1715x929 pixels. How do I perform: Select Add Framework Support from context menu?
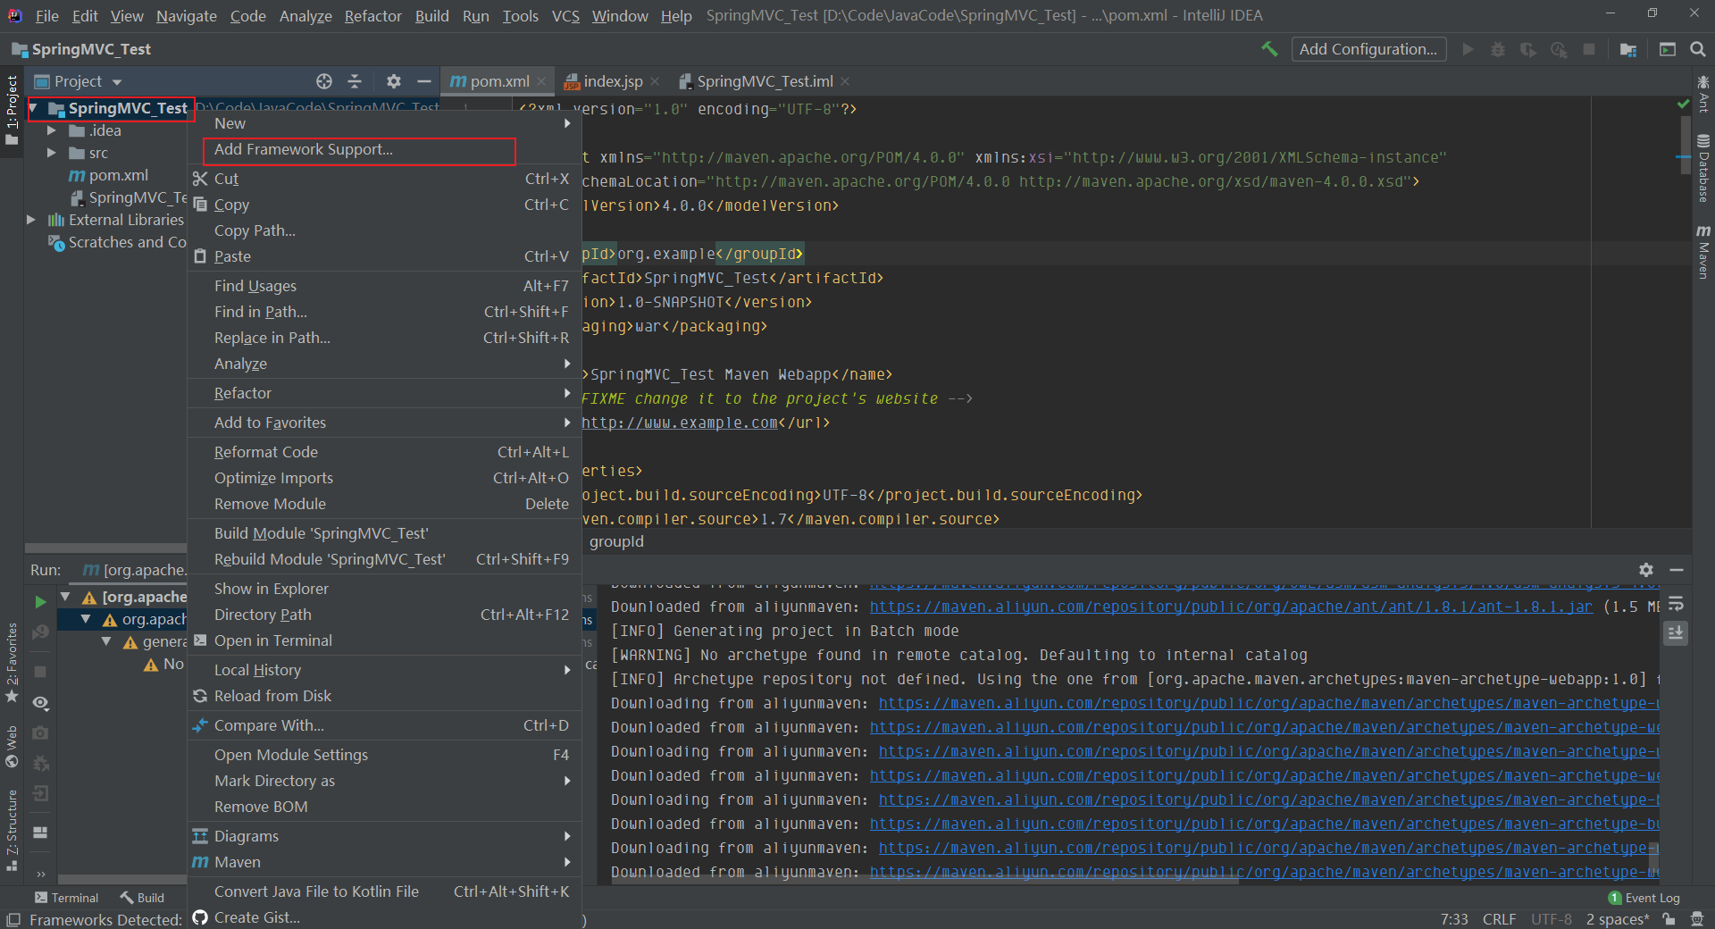point(304,150)
